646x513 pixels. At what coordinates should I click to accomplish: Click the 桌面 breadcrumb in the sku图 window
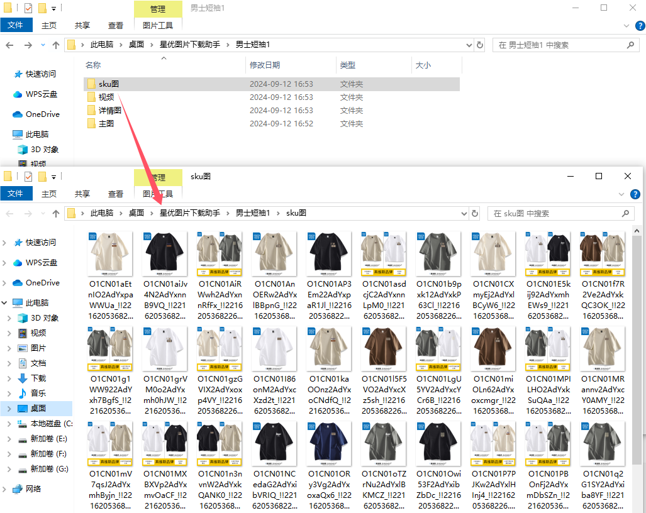tap(136, 213)
